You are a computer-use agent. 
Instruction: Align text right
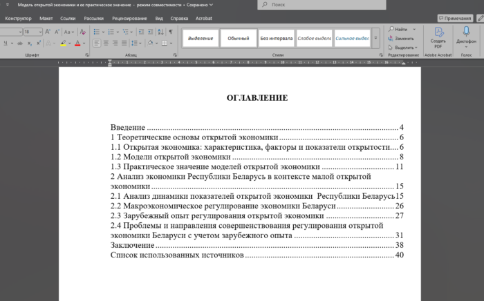[115, 43]
